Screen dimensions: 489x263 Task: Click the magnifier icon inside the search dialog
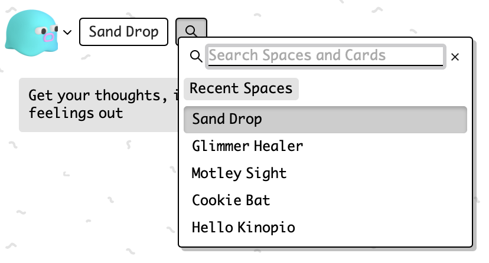click(x=197, y=56)
